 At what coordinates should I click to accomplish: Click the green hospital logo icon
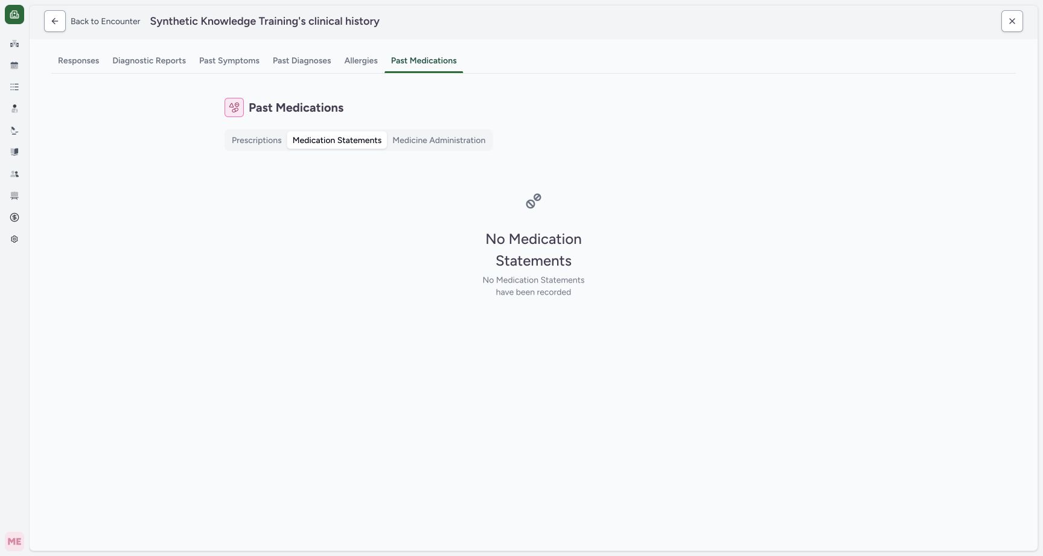[x=14, y=14]
